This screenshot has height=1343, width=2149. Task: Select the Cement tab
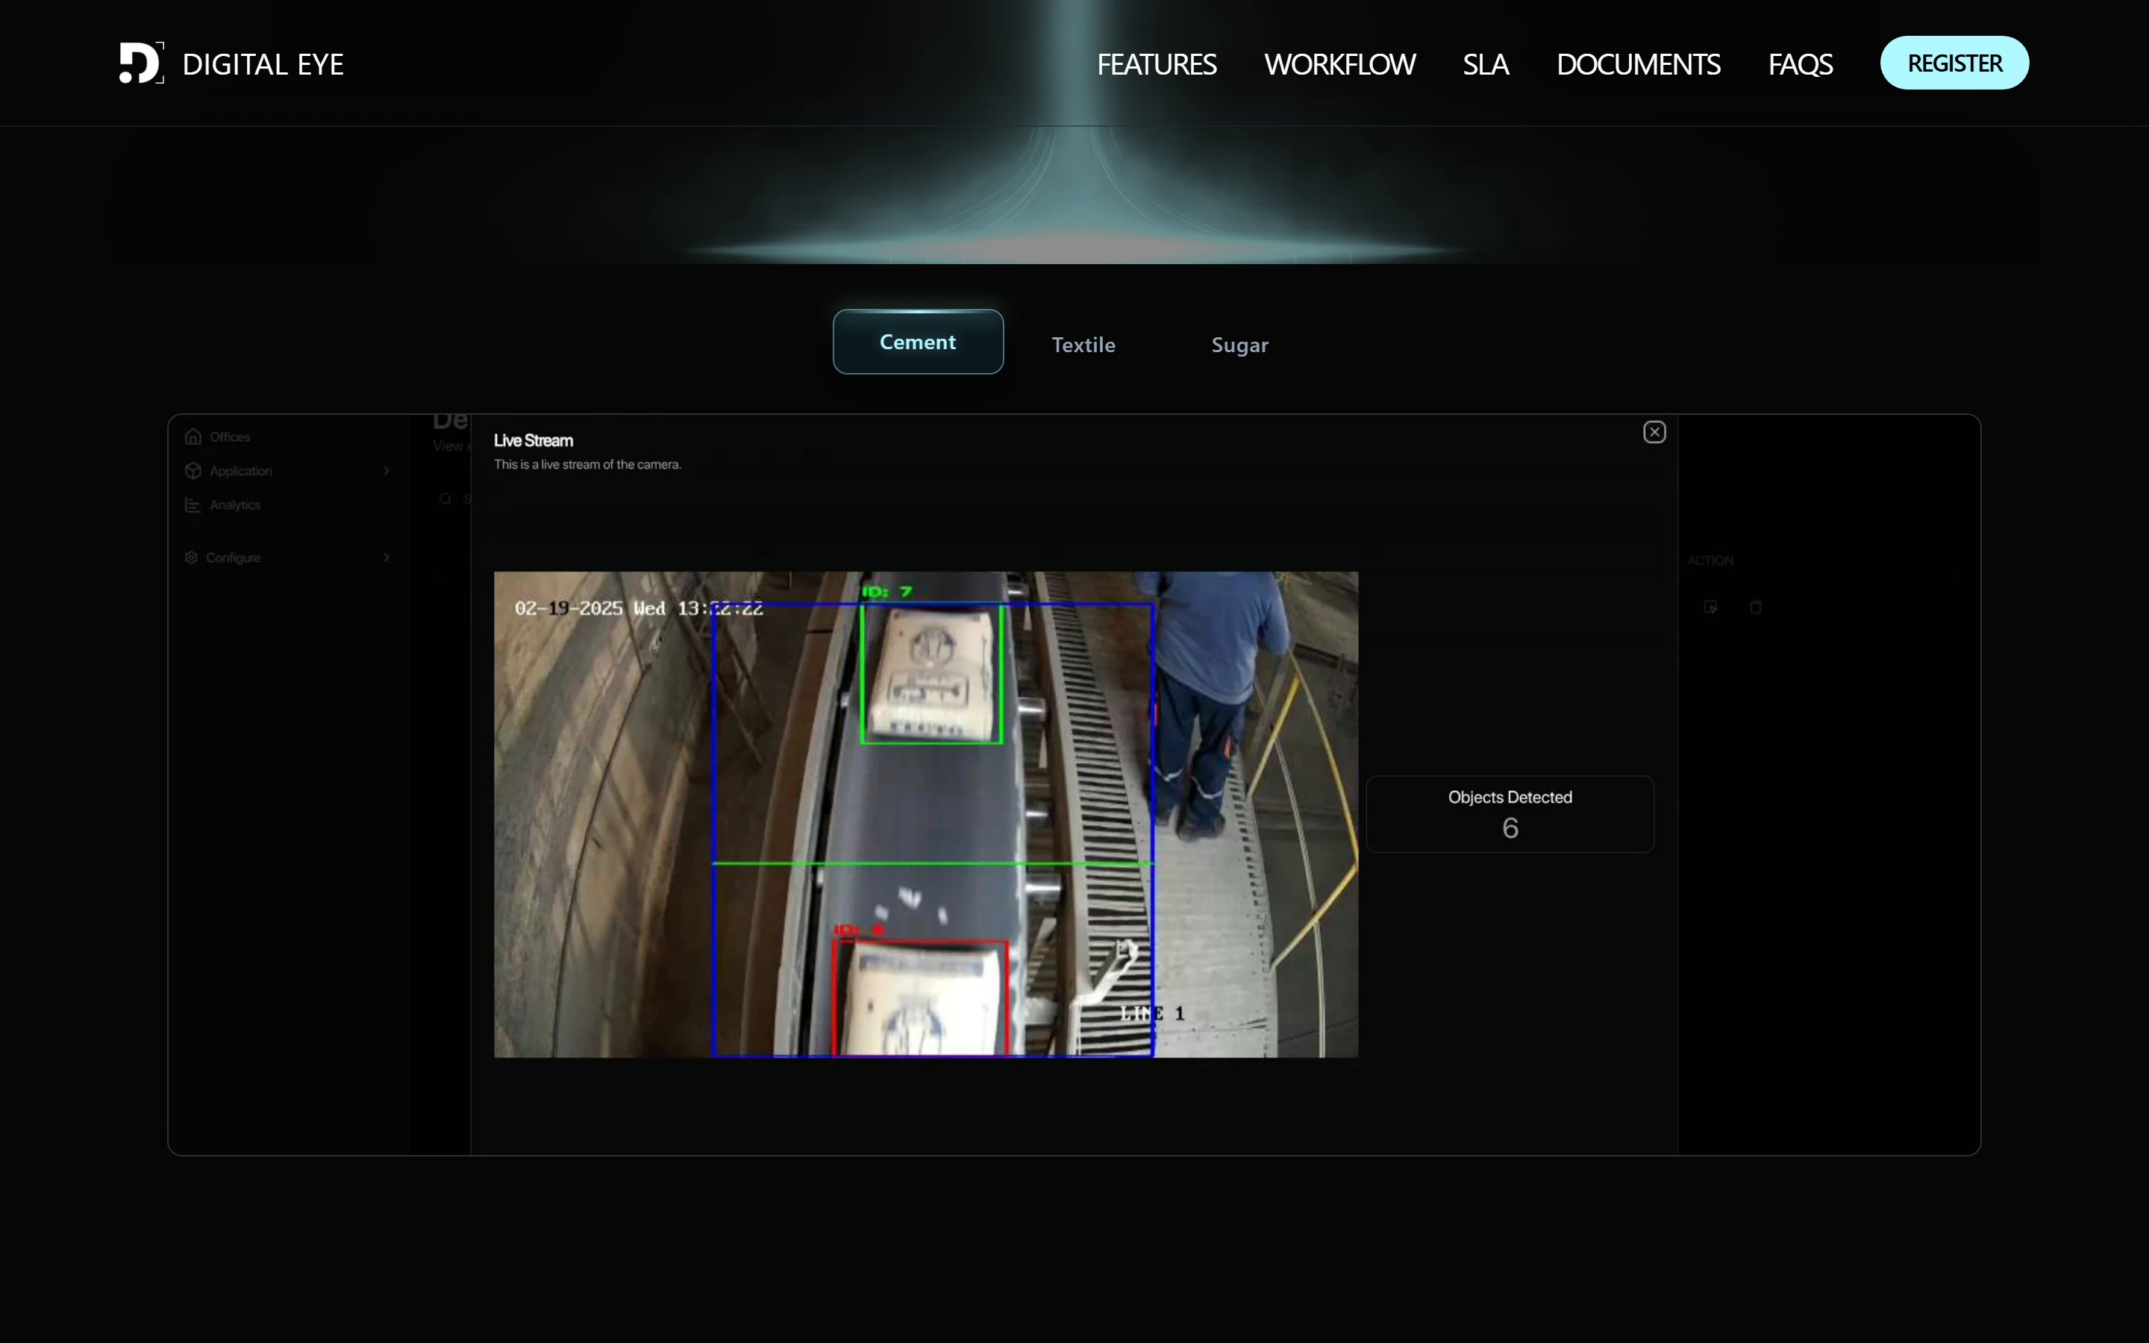[919, 342]
